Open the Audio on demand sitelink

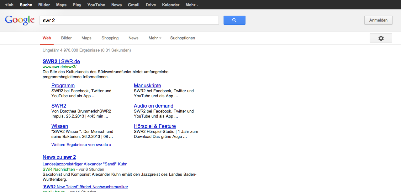click(153, 106)
